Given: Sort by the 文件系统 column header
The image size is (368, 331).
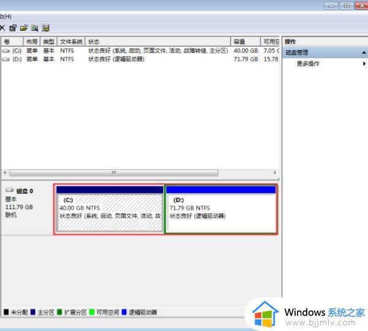Looking at the screenshot, I should click(x=71, y=42).
